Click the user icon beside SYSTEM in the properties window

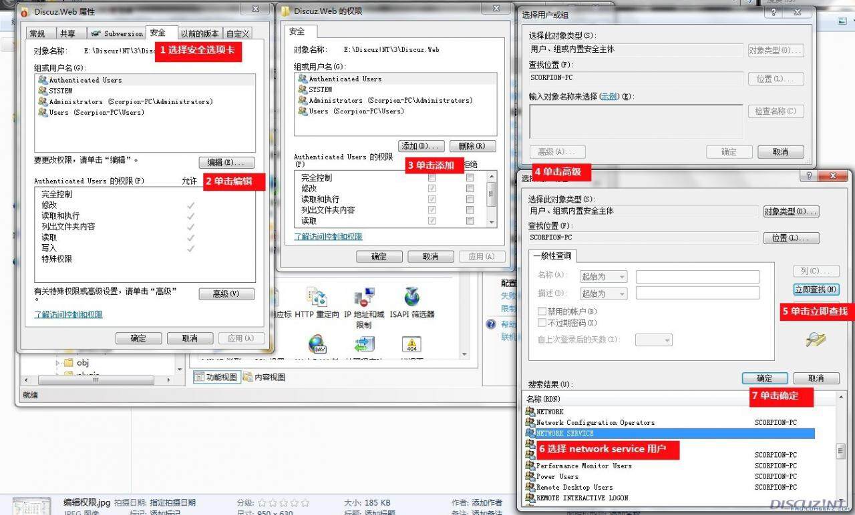(x=43, y=91)
